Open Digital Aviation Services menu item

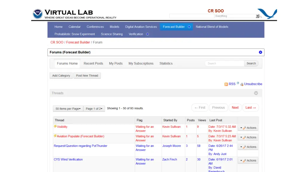[x=141, y=27]
